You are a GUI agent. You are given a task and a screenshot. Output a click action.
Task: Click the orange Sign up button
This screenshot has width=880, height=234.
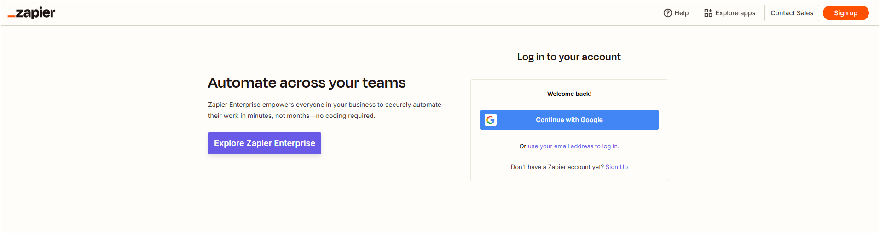point(845,13)
